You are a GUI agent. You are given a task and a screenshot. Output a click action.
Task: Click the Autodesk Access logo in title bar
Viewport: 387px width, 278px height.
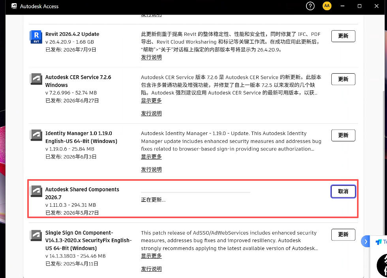click(x=14, y=6)
